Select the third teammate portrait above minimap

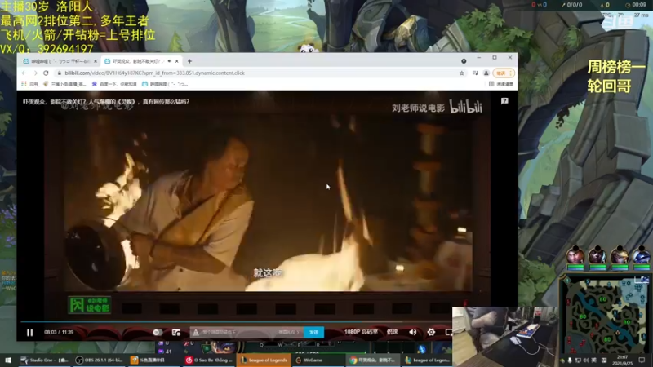point(620,255)
